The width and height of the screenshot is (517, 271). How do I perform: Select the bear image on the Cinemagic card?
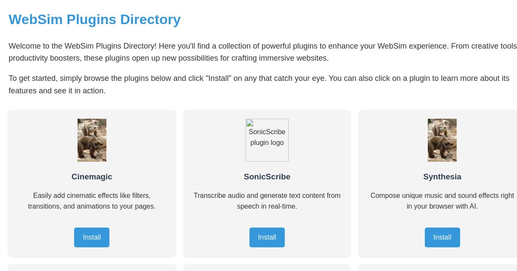(x=92, y=140)
